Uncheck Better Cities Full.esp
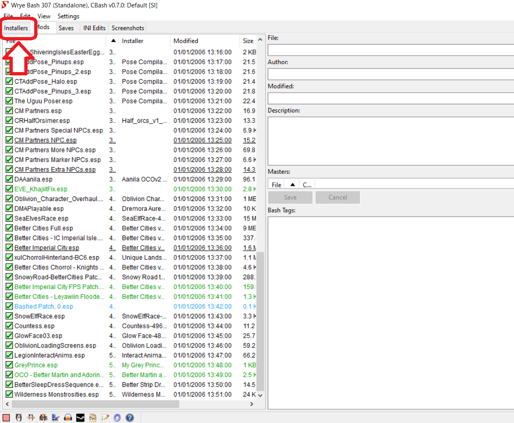The image size is (514, 423). tap(9, 228)
